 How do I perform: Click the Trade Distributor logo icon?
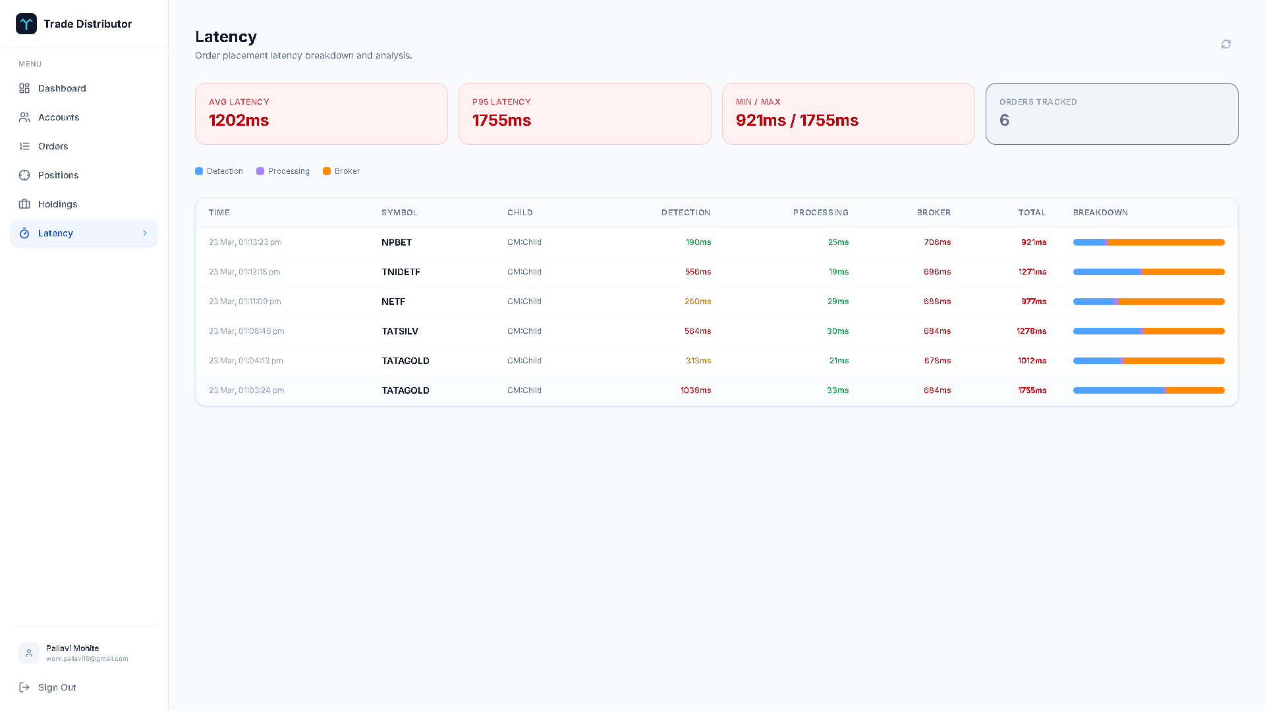(26, 24)
